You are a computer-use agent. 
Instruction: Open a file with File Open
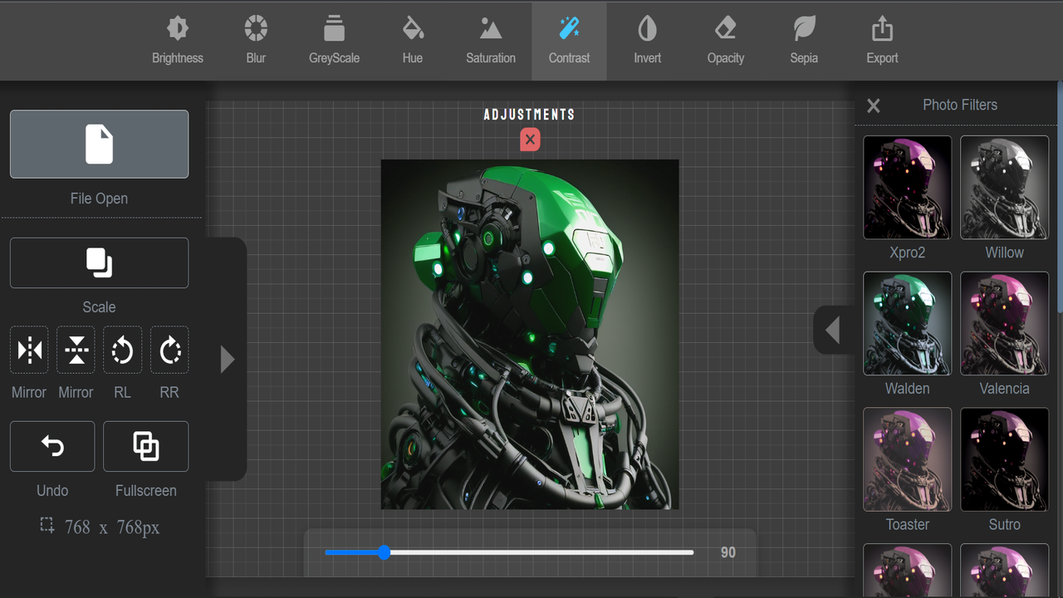(99, 144)
